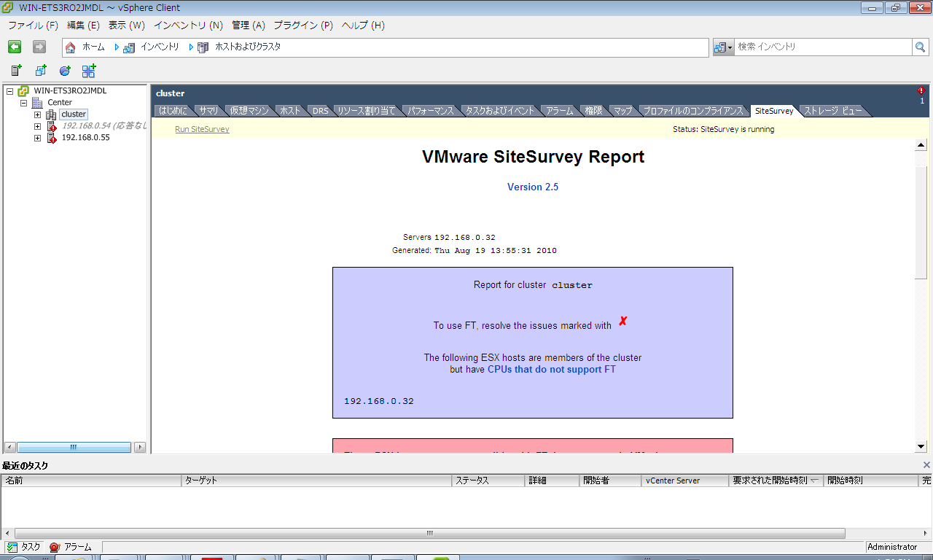This screenshot has height=560, width=933.
Task: Click the alert icon of host 192.168.0.55
Action: 52,138
